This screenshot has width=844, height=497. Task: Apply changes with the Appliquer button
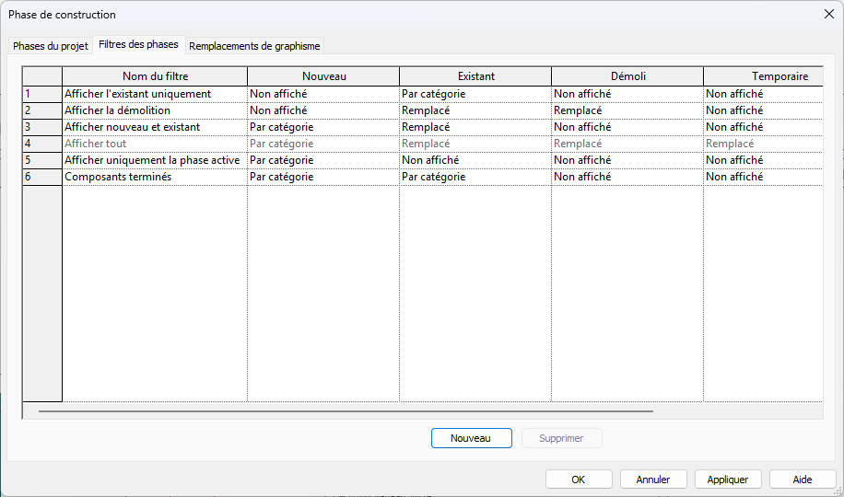click(x=728, y=480)
